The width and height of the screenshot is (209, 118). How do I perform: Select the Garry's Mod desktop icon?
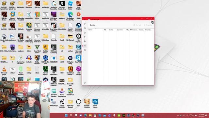coord(78,59)
